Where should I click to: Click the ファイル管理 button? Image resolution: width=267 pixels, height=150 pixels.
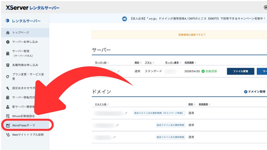[x=240, y=71]
